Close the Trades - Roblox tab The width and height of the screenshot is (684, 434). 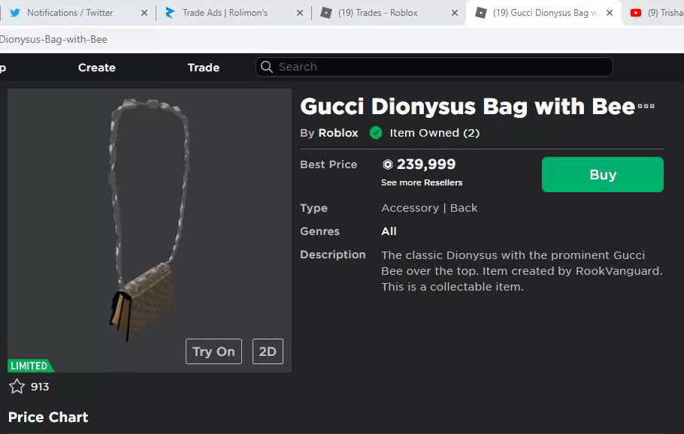(x=454, y=13)
